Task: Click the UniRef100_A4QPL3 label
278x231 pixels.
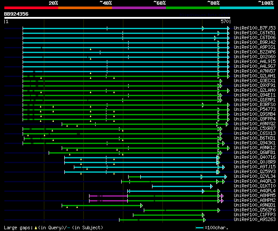Action: pyautogui.click(x=255, y=181)
